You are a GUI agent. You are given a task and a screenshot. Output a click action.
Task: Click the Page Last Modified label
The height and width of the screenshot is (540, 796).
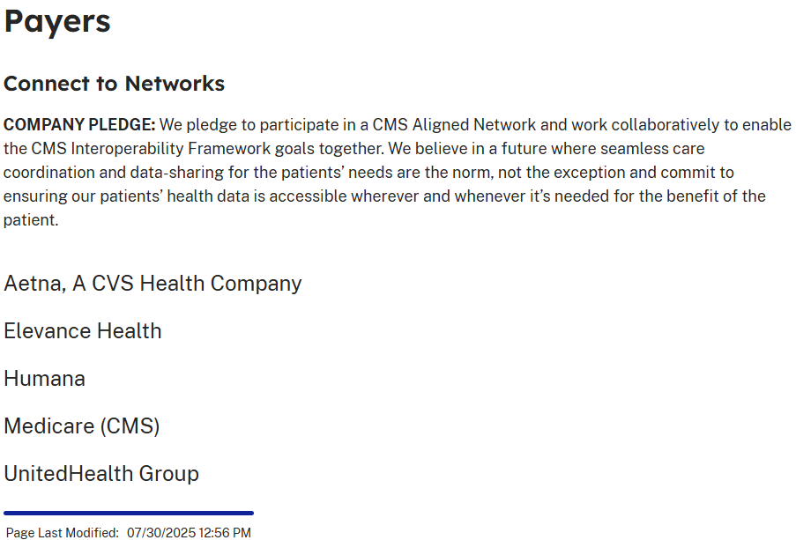tap(63, 533)
